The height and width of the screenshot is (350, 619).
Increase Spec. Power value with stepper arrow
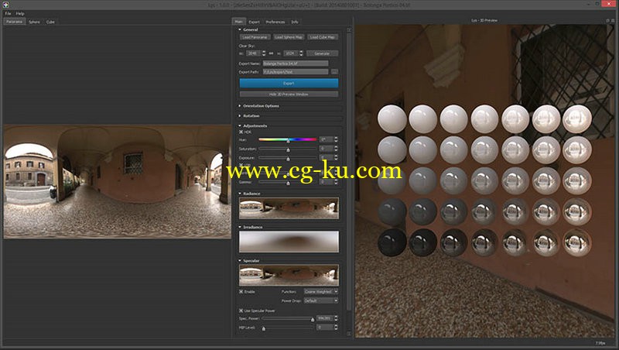(x=336, y=317)
